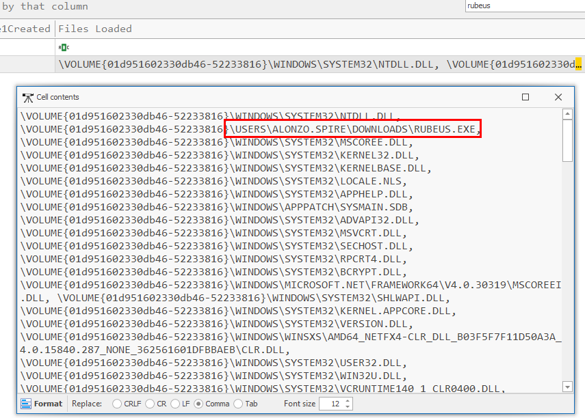Screen dimensions: 585x418
Task: Click the SYSMAIN.SDB line
Action: point(217,207)
